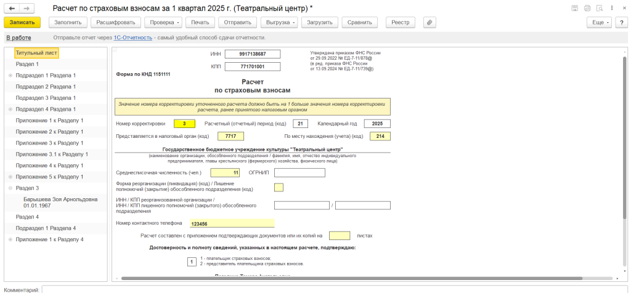Open the help question mark button
The image size is (631, 293).
tap(622, 22)
